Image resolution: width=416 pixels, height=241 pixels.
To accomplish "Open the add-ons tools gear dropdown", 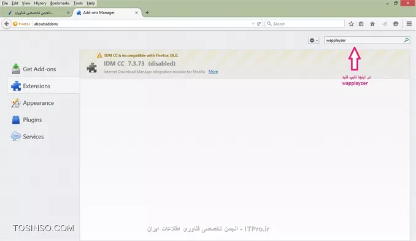I will pyautogui.click(x=314, y=40).
